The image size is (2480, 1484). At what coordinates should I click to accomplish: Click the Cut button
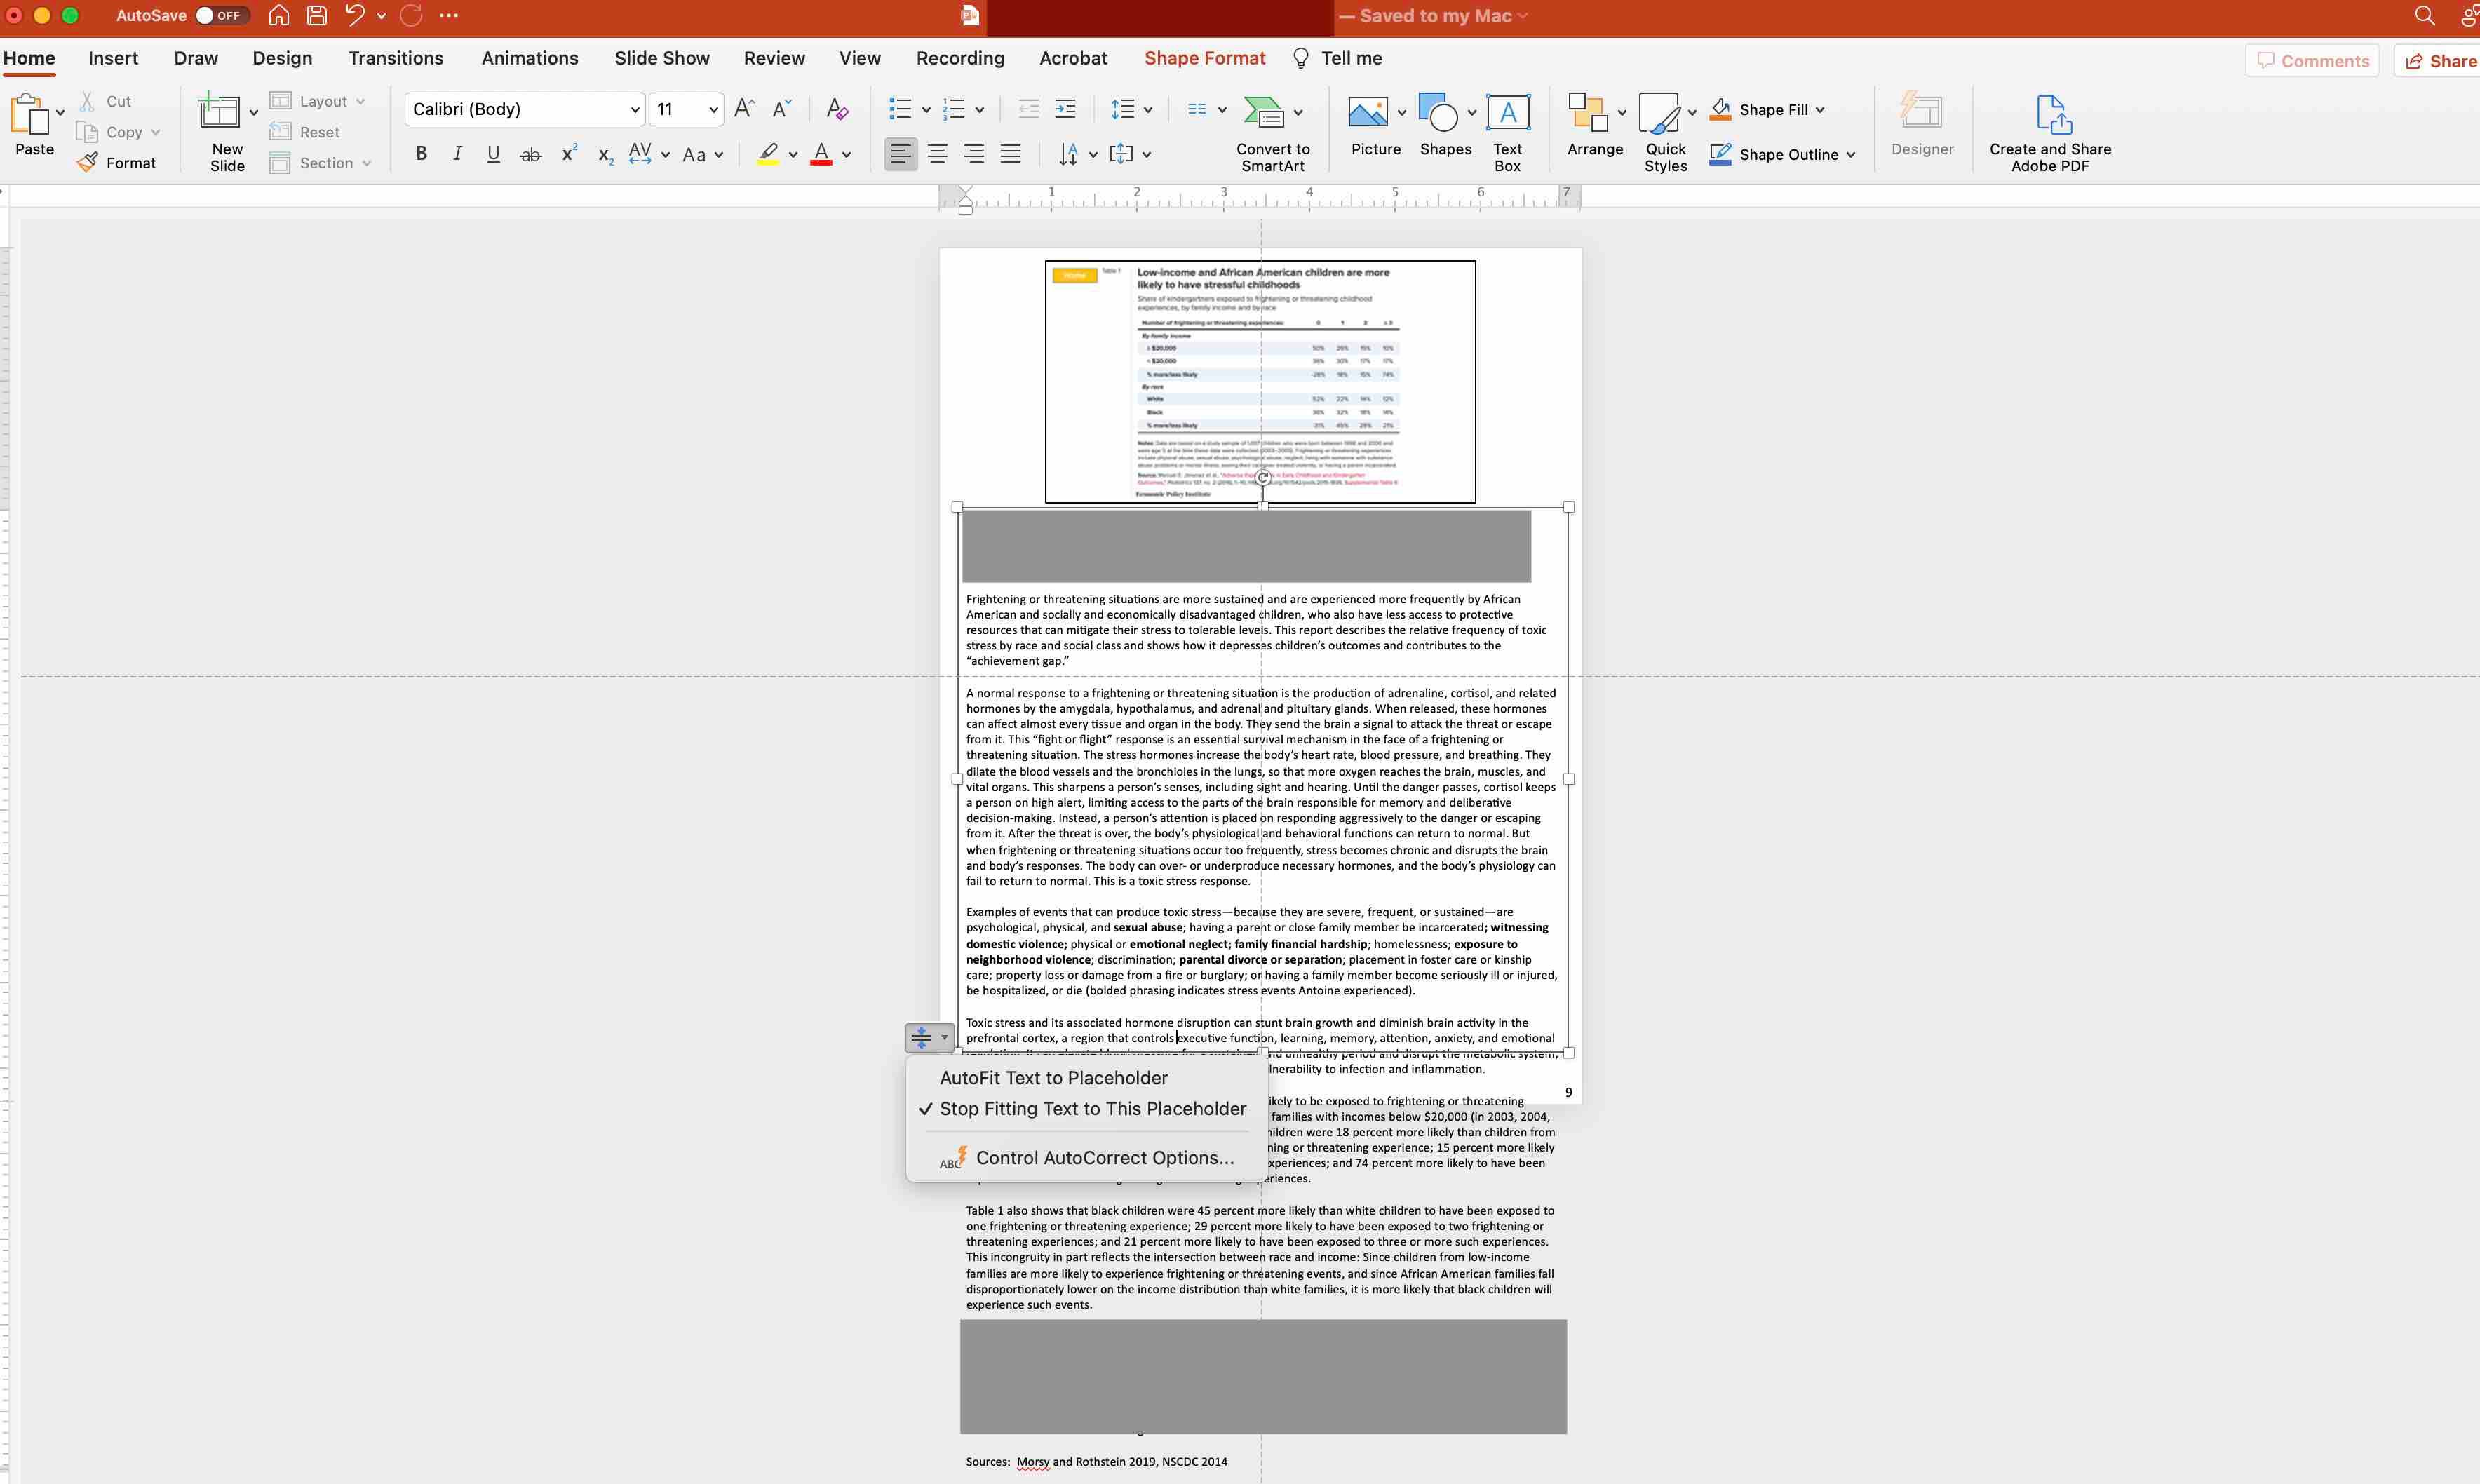click(x=105, y=101)
